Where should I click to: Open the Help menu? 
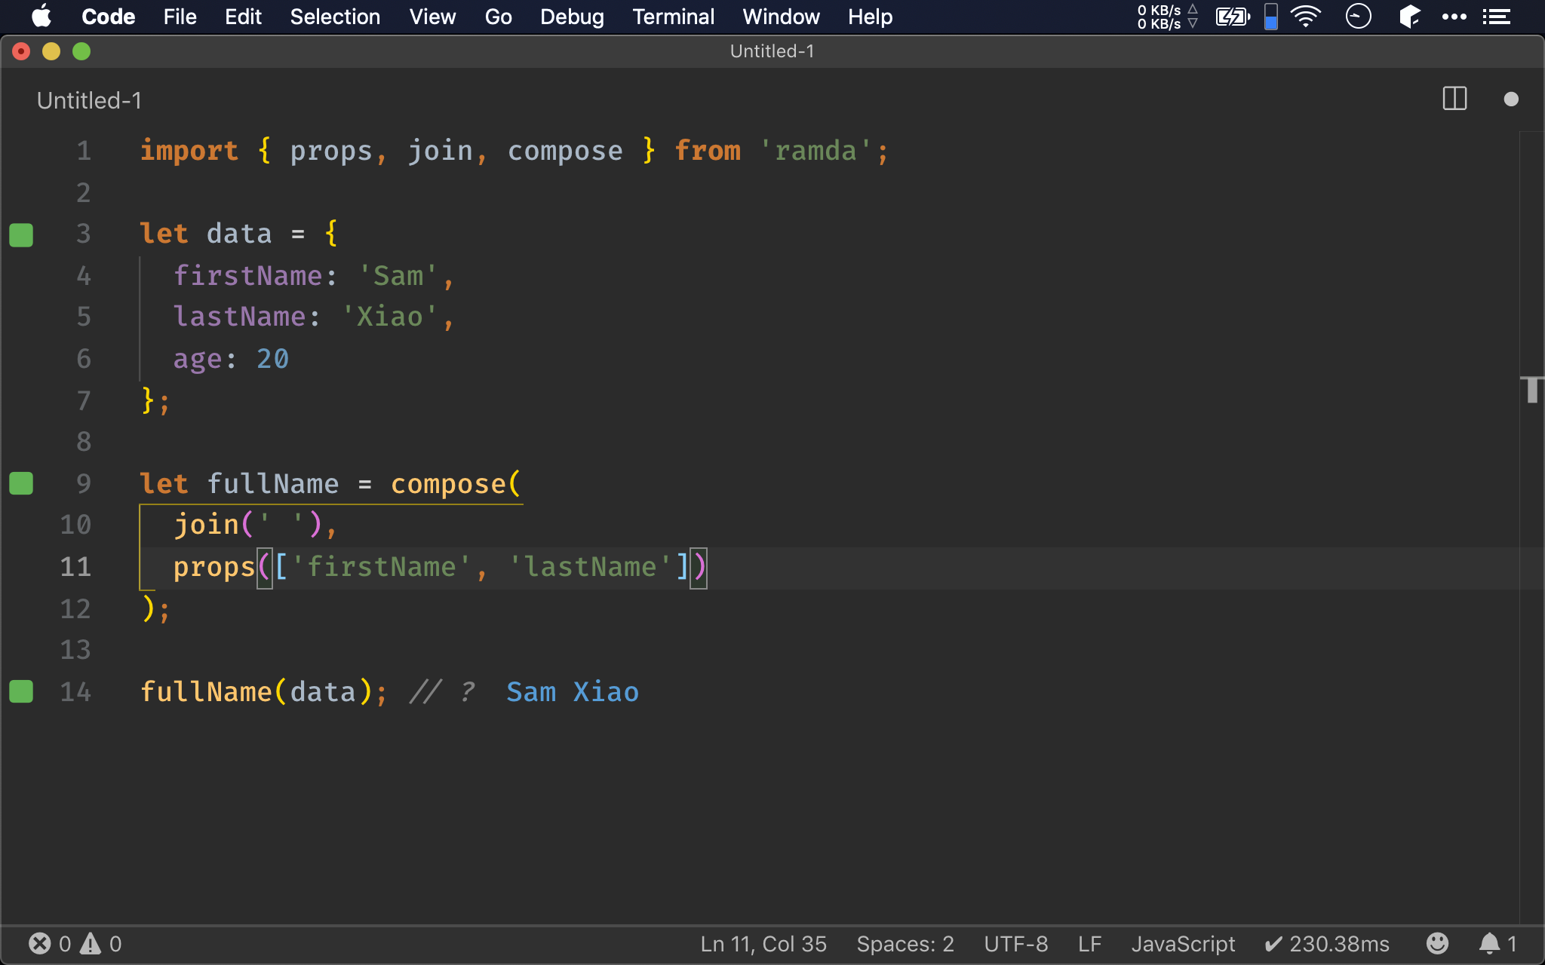click(870, 17)
